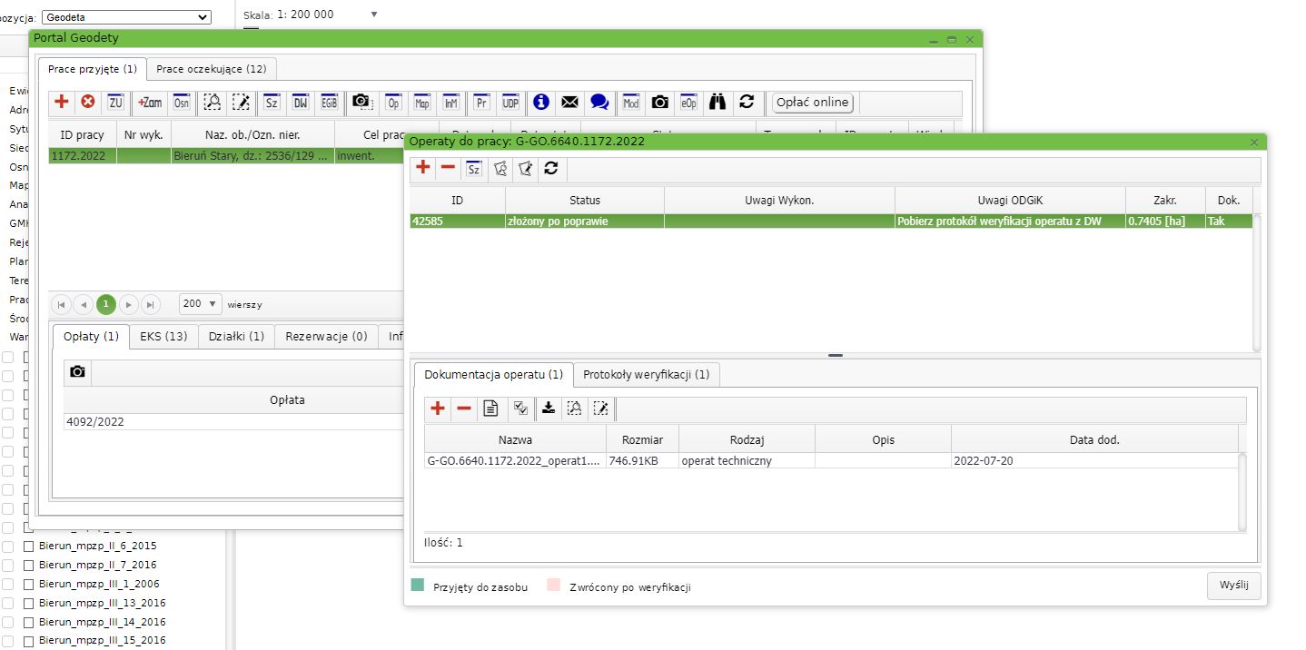Refresh the Operaty do pracy list
The height and width of the screenshot is (650, 1306).
(550, 168)
